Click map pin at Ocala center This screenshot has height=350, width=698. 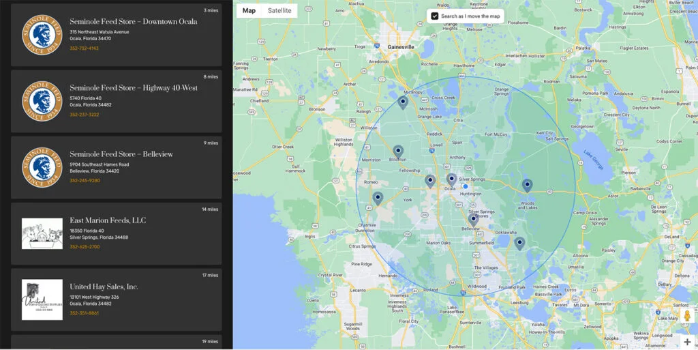click(451, 180)
